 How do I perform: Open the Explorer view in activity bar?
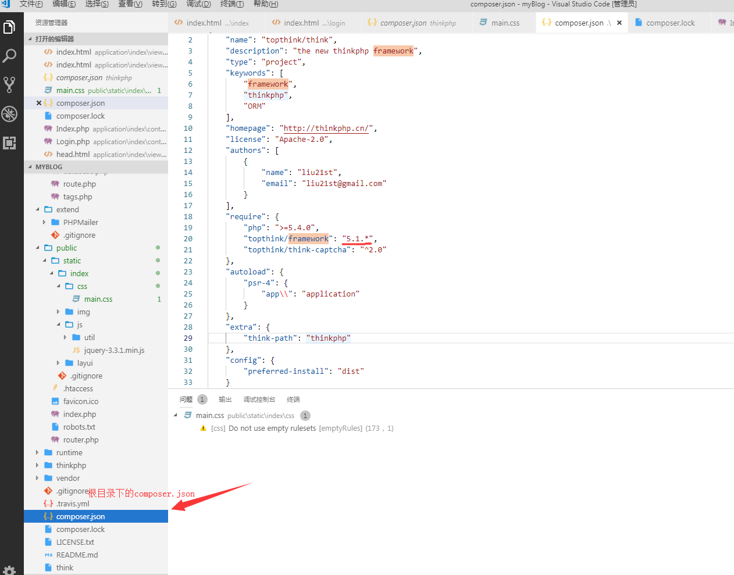(9, 27)
